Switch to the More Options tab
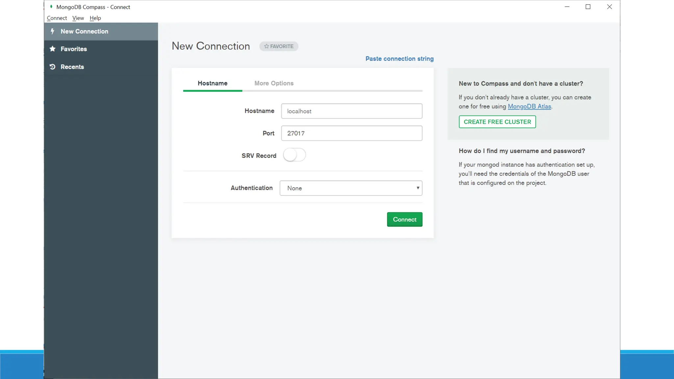The height and width of the screenshot is (379, 674). click(274, 83)
